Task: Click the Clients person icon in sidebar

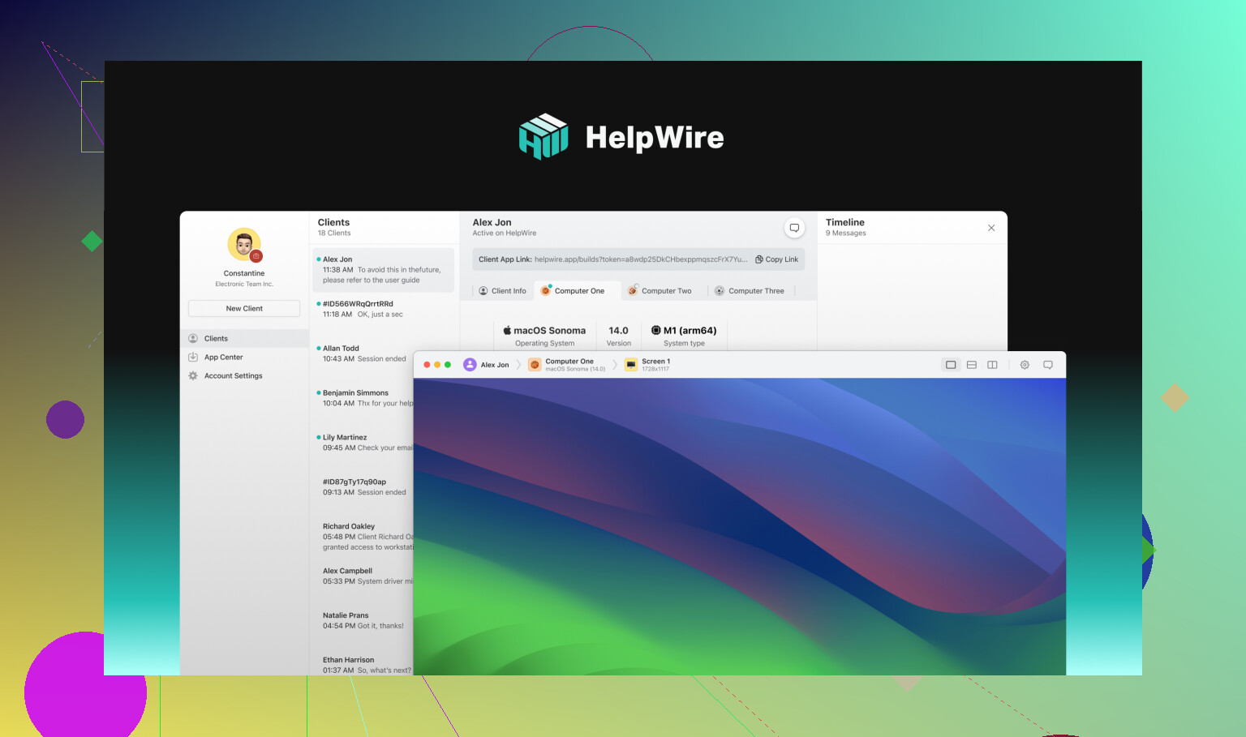Action: (x=193, y=338)
